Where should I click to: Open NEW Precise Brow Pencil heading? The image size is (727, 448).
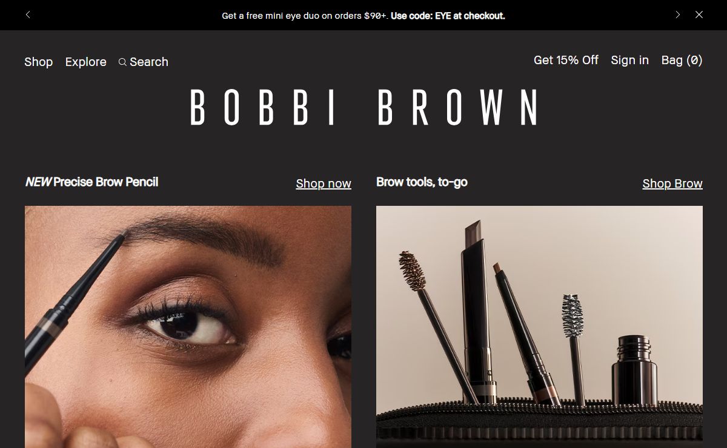click(91, 182)
